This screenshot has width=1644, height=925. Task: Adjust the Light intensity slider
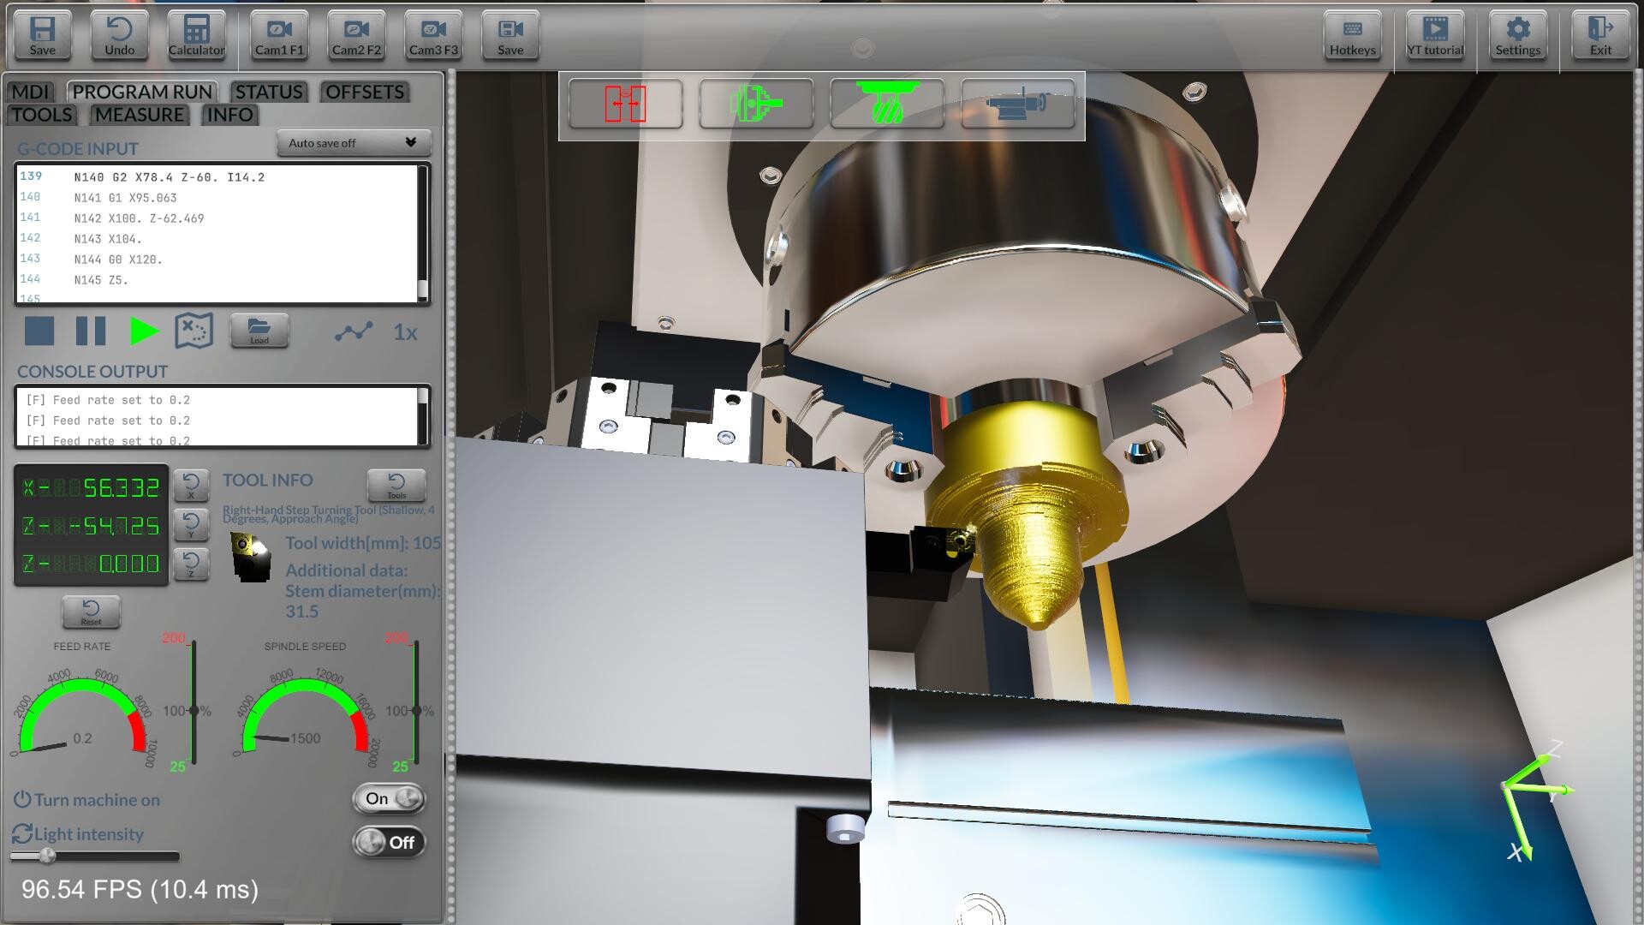tap(47, 856)
